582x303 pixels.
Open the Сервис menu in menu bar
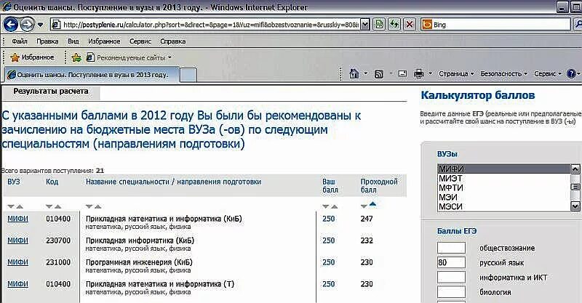pyautogui.click(x=140, y=41)
